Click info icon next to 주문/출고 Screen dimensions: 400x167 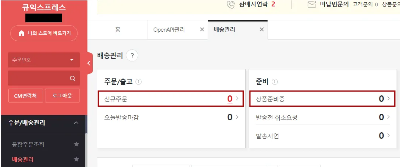coord(139,82)
